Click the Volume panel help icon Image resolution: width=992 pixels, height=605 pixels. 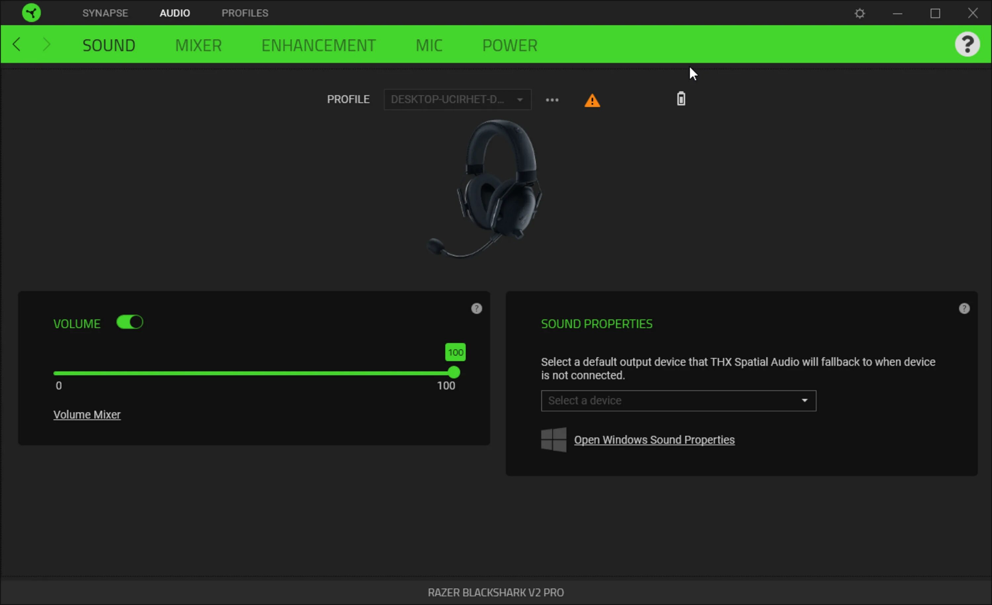click(x=476, y=309)
